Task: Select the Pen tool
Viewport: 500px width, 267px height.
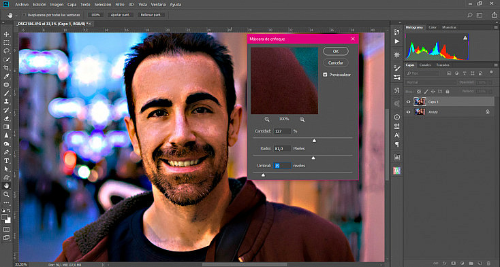Action: 6,152
